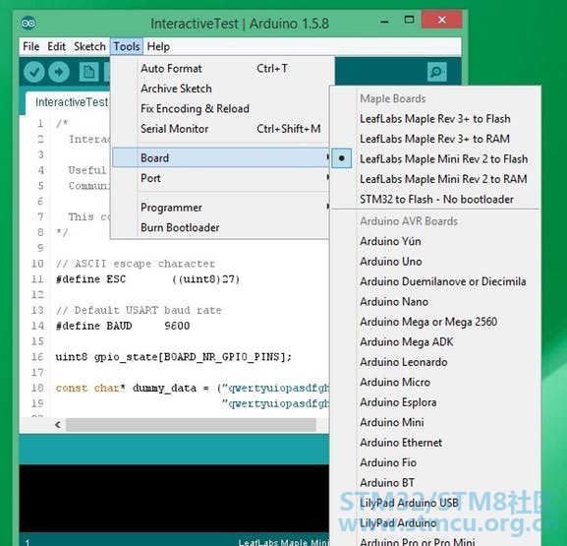Viewport: 567px width, 546px height.
Task: Open the Edit menu
Action: (56, 46)
